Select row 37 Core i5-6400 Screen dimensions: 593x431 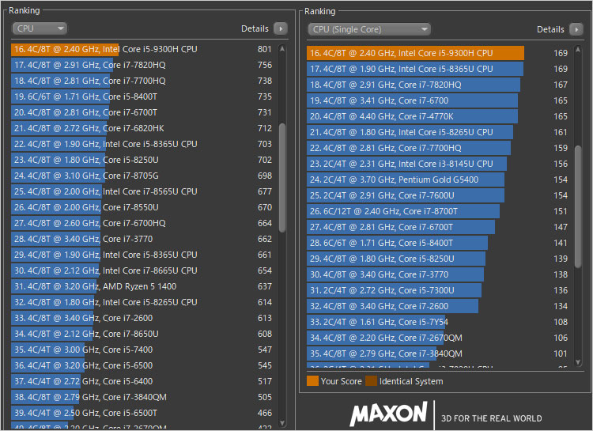[142, 381]
